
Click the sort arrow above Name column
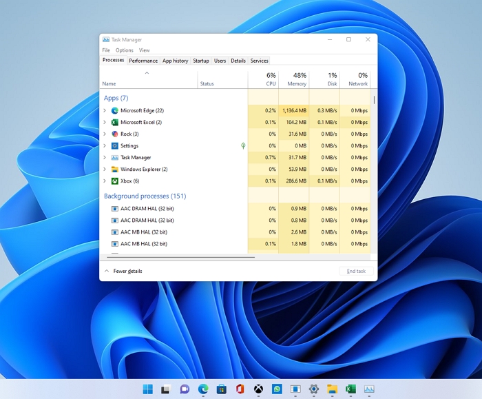pyautogui.click(x=147, y=73)
